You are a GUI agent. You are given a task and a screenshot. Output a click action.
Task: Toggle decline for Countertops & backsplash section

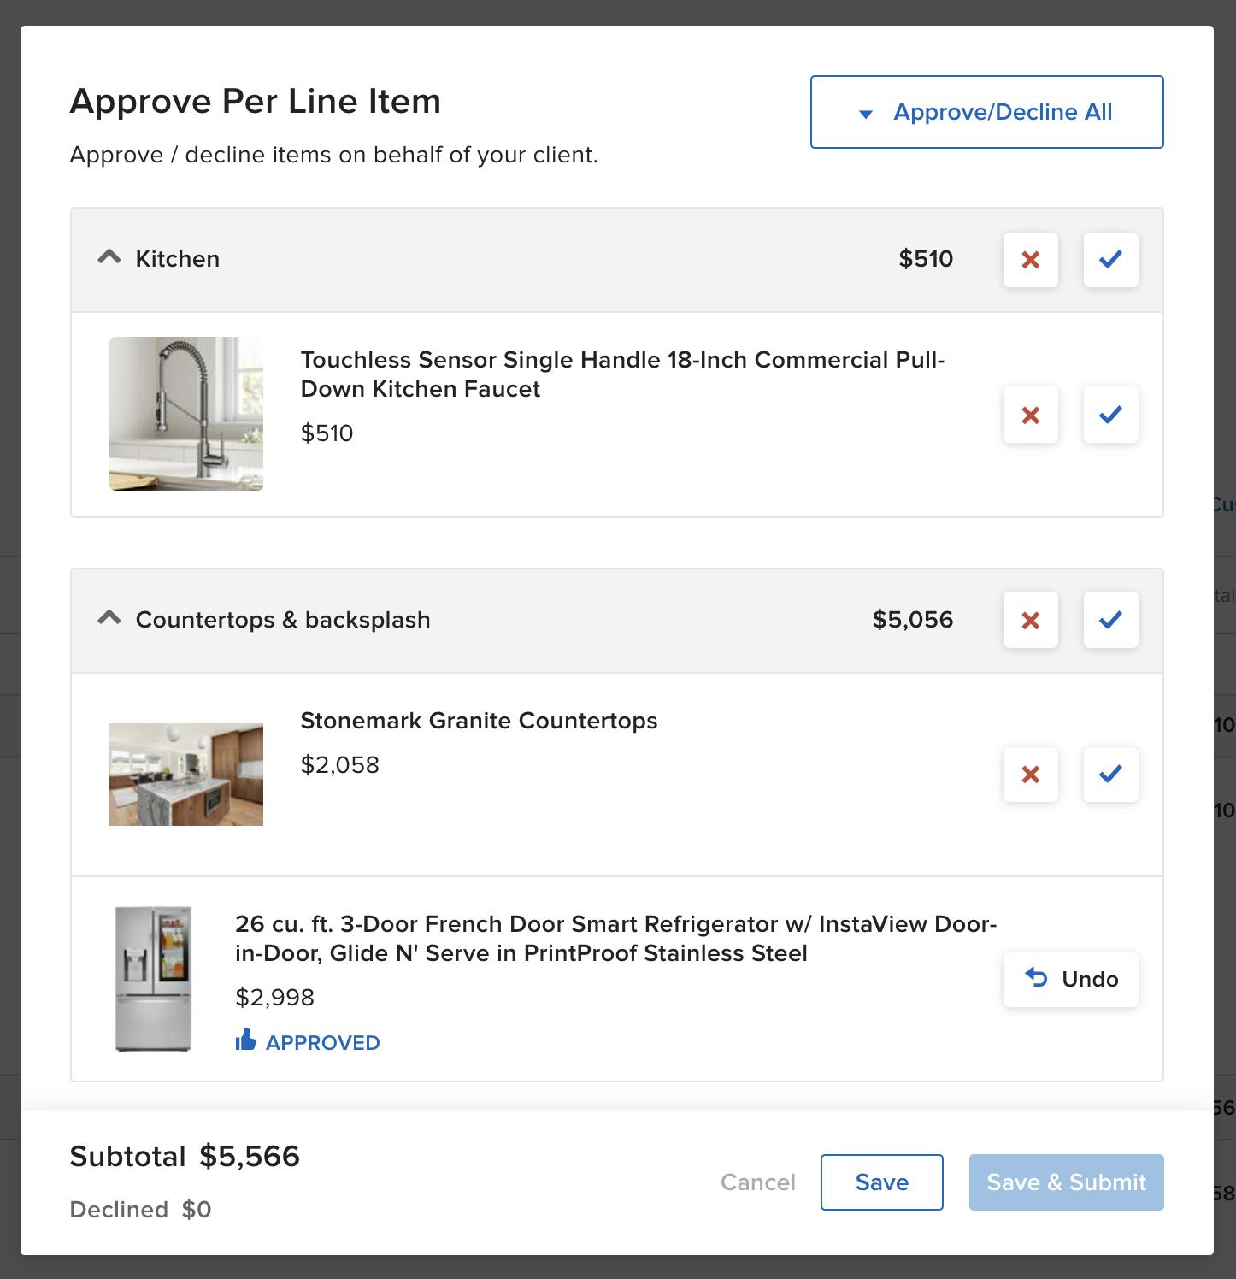pyautogui.click(x=1030, y=620)
